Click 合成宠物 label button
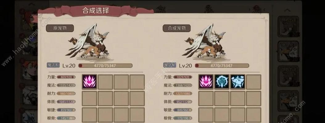 [177, 28]
